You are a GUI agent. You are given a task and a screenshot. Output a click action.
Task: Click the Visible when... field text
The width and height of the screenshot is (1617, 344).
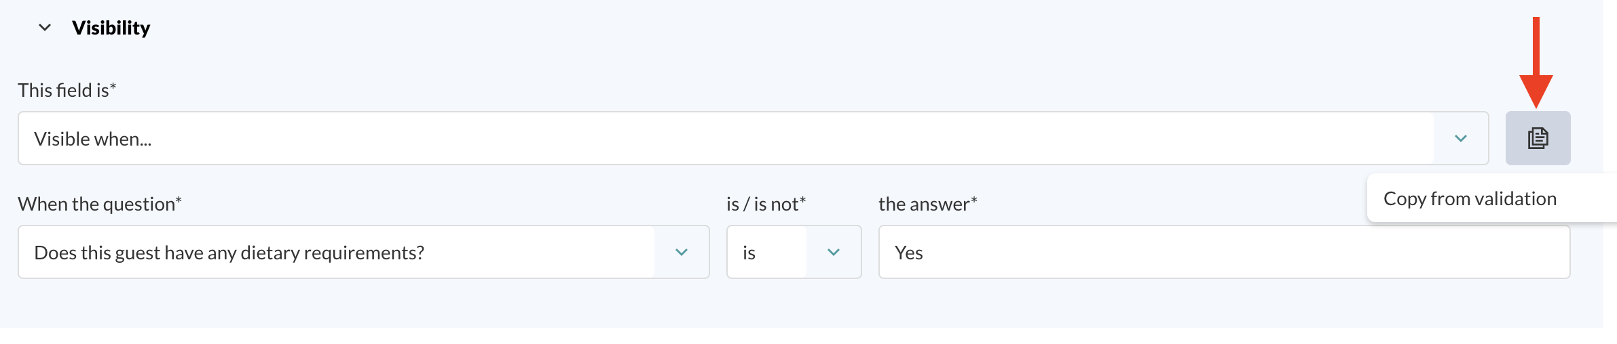pyautogui.click(x=93, y=139)
